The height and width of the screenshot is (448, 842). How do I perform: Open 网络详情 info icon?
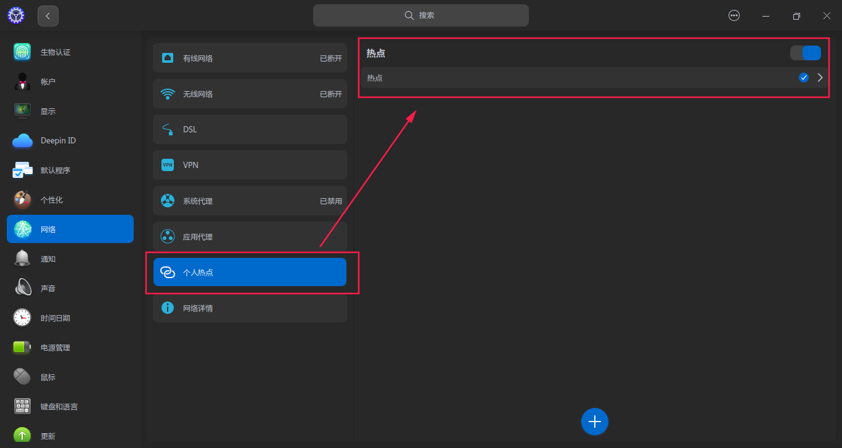(167, 308)
